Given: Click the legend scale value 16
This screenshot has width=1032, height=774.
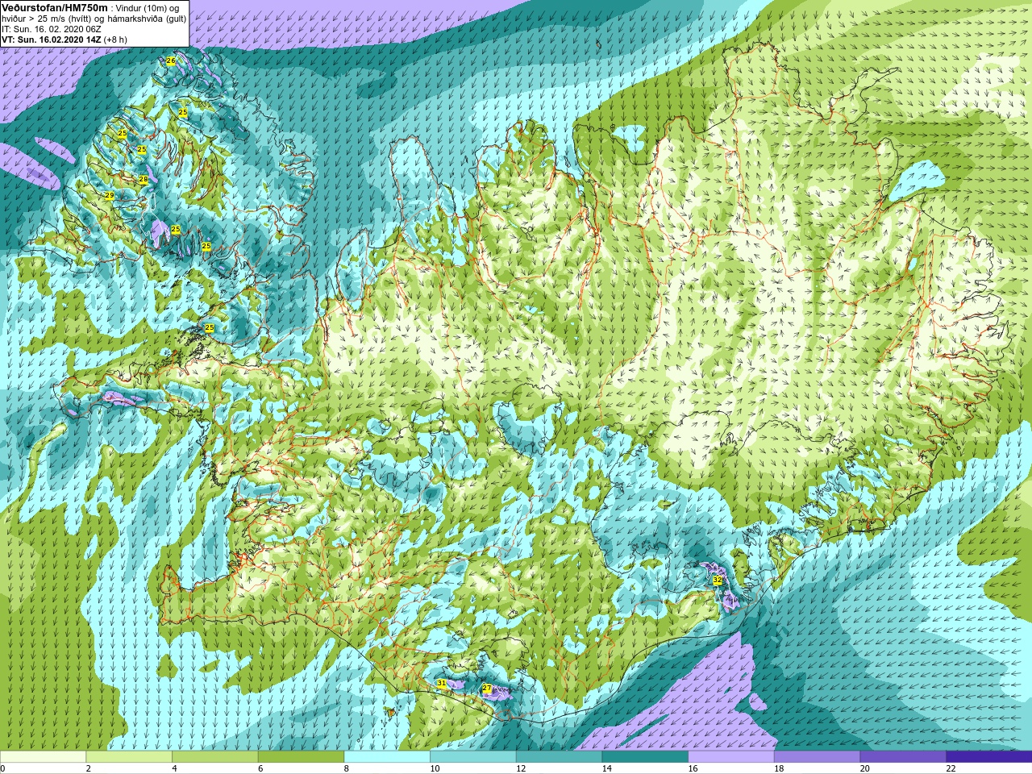Looking at the screenshot, I should [693, 768].
